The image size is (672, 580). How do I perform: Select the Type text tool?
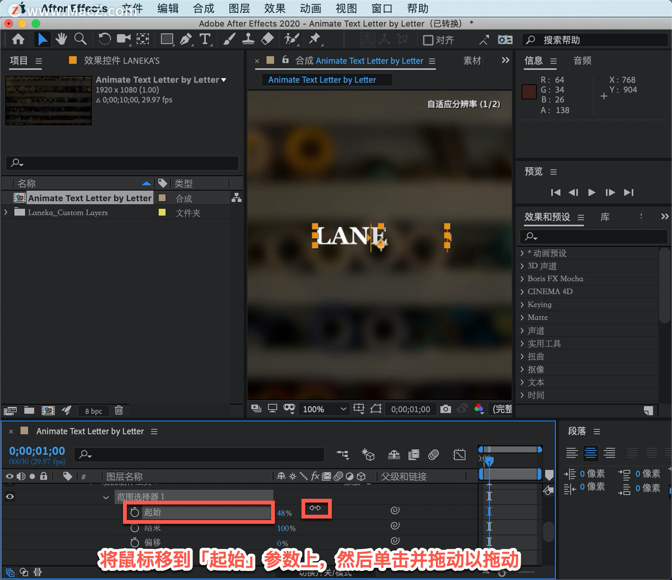point(205,39)
